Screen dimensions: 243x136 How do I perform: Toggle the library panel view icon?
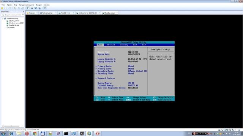tap(28, 8)
